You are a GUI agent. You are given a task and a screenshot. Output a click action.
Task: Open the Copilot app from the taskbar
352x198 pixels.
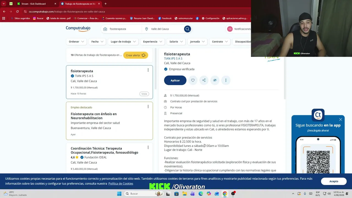209,194
